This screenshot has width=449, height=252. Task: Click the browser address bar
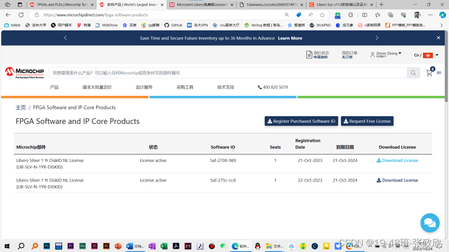(160, 15)
